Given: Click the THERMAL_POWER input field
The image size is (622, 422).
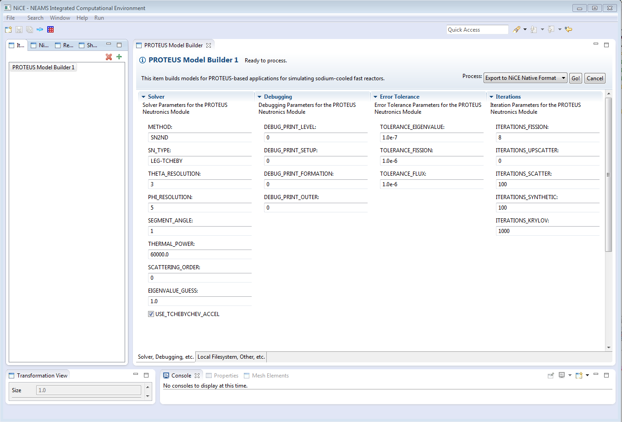Looking at the screenshot, I should pos(200,255).
